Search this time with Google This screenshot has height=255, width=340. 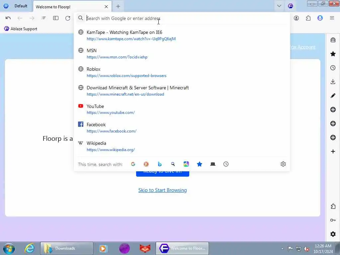[x=133, y=164]
